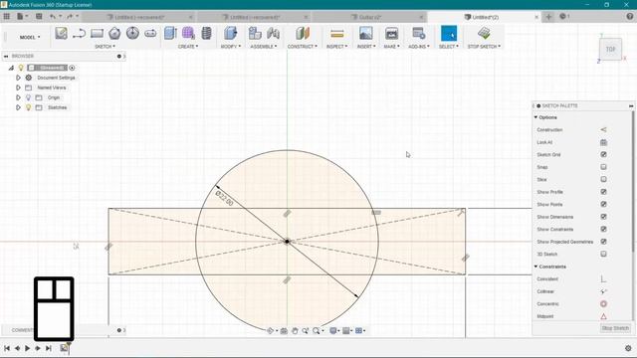Enable the Slice checkbox

603,179
